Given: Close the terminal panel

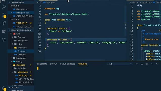Looking at the screenshot, I should (157, 64).
